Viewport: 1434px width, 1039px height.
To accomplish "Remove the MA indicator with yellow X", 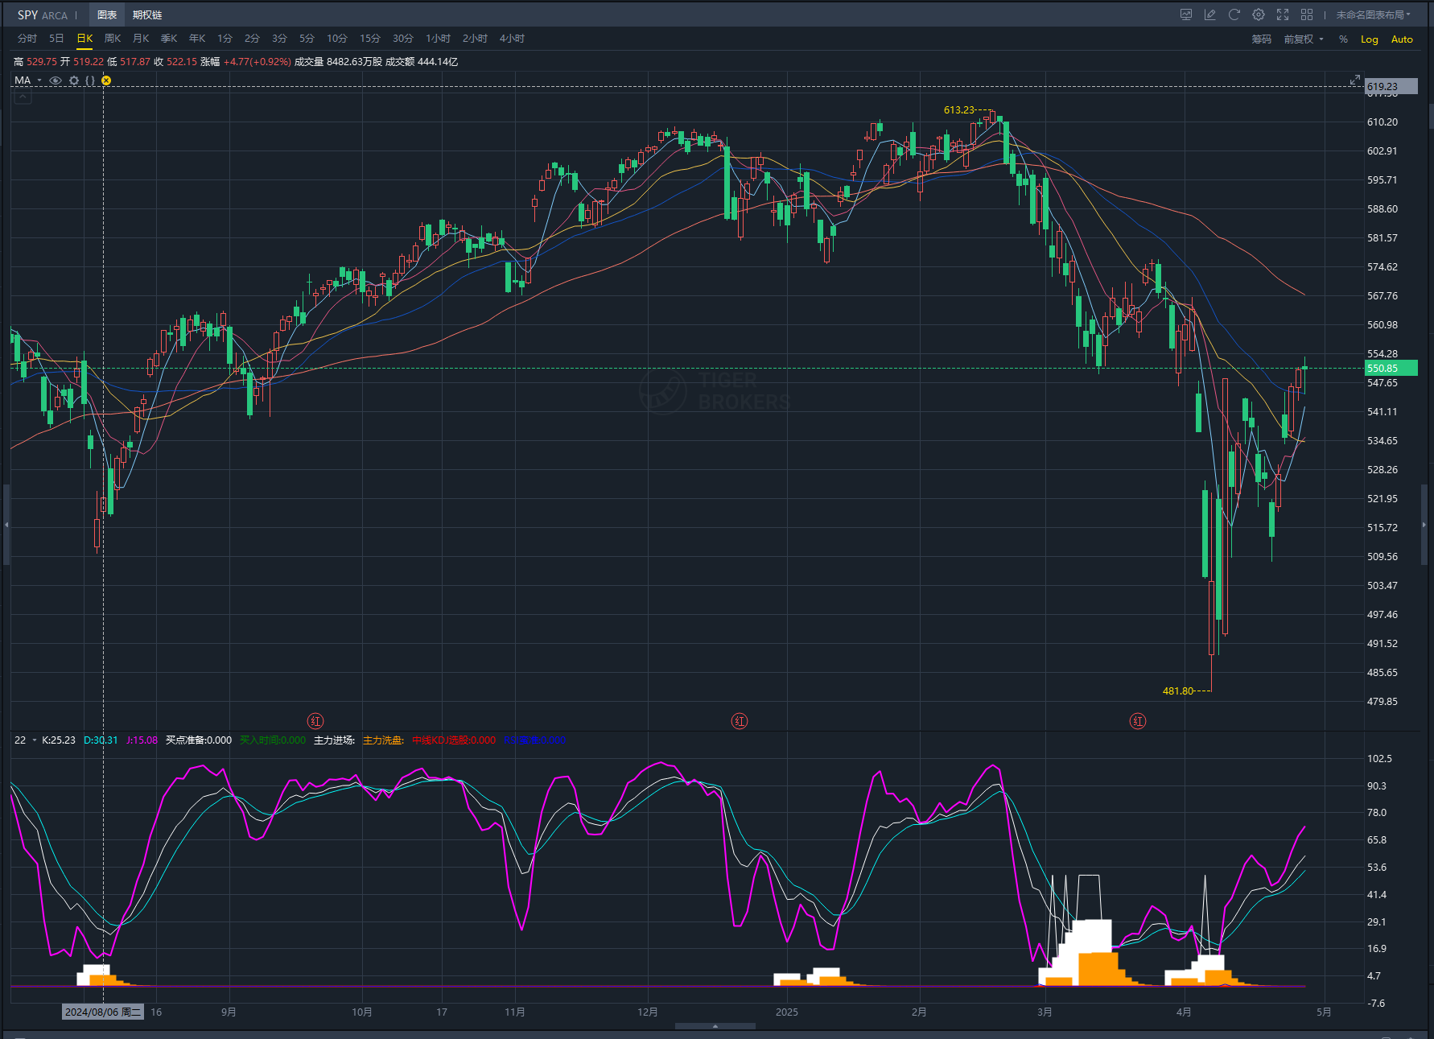I will coord(106,80).
